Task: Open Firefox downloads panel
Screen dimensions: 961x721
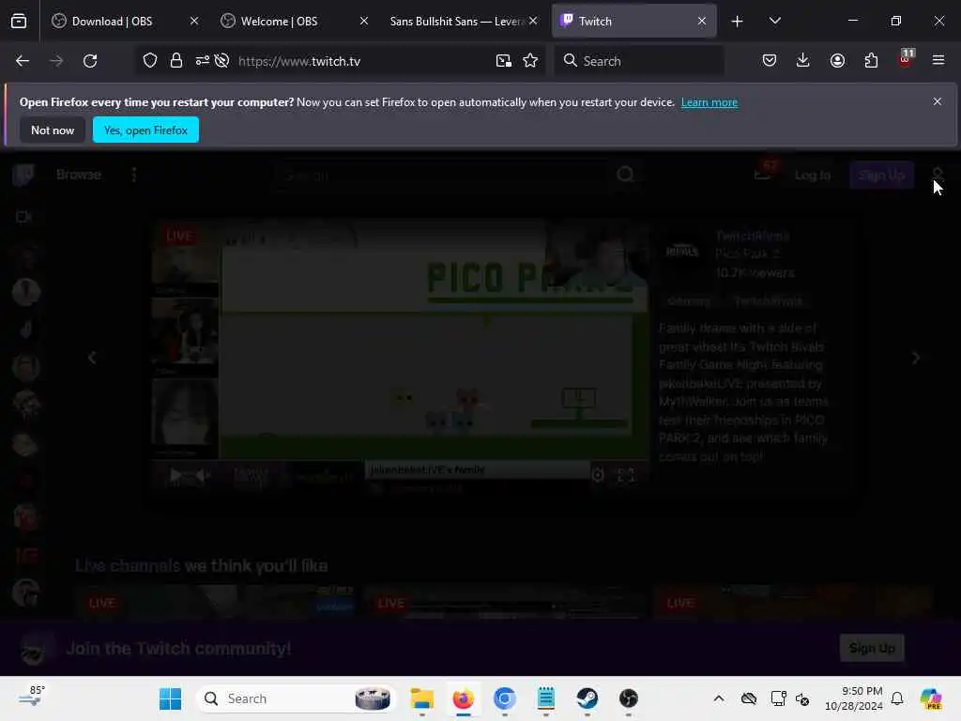Action: click(803, 60)
